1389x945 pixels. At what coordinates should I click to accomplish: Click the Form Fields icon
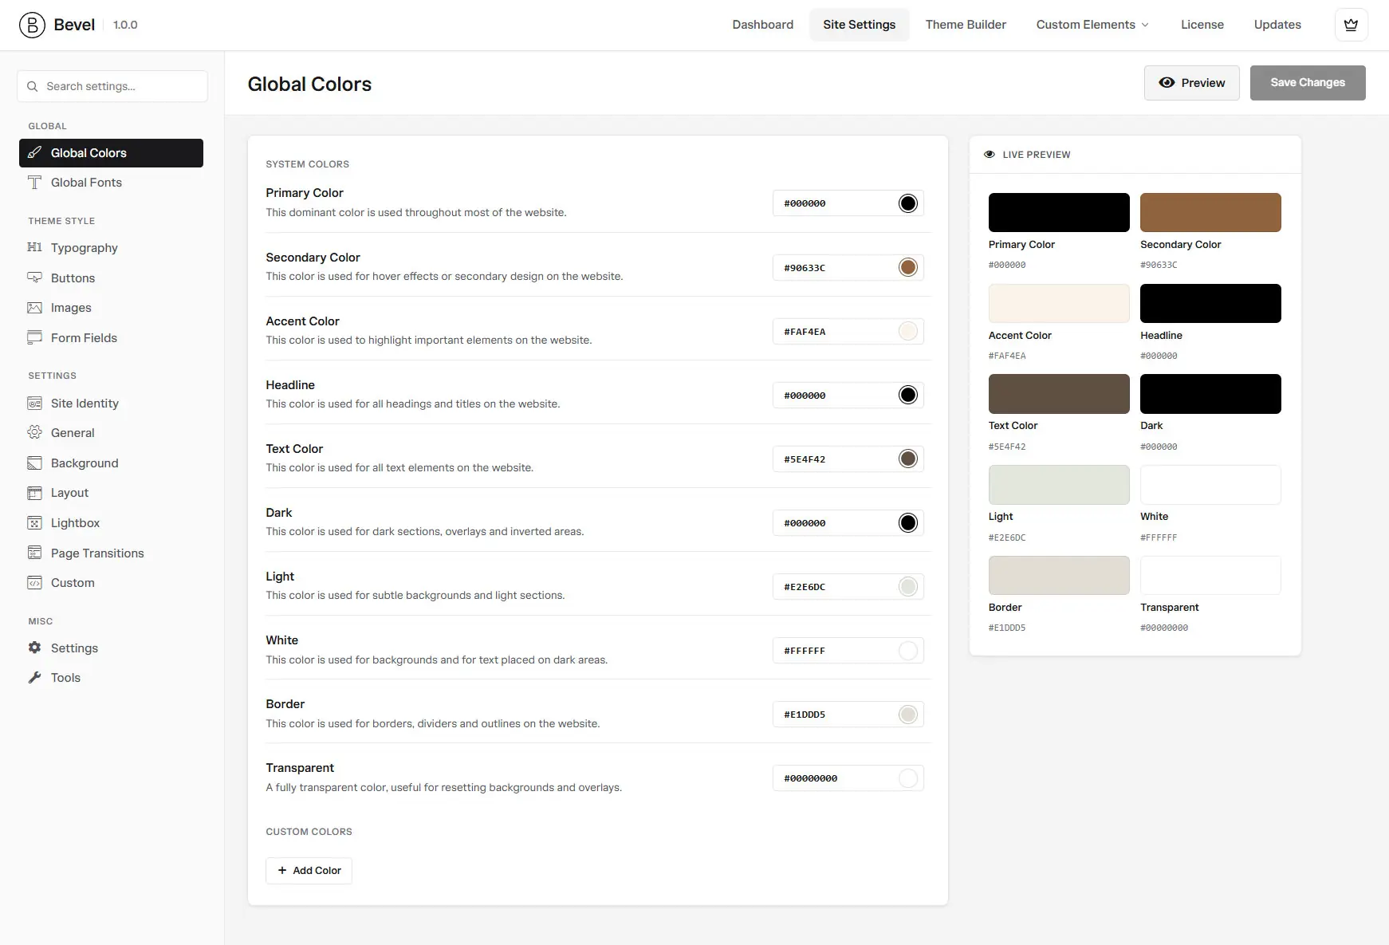34,337
